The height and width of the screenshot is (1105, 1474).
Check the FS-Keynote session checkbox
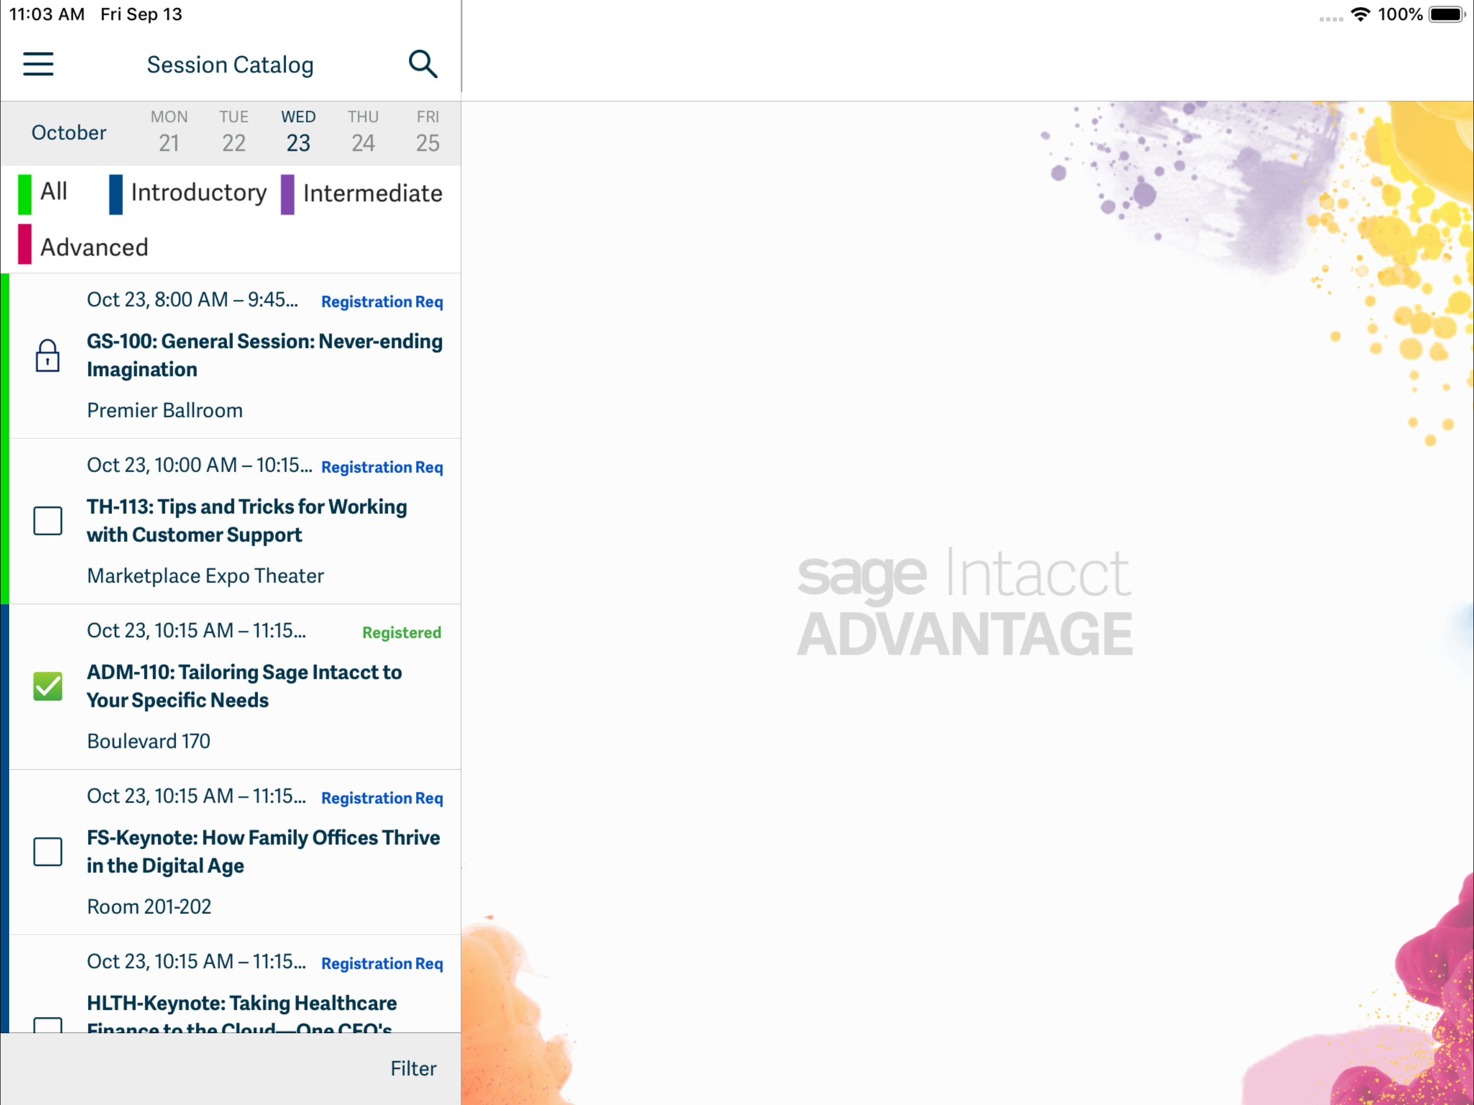(48, 851)
